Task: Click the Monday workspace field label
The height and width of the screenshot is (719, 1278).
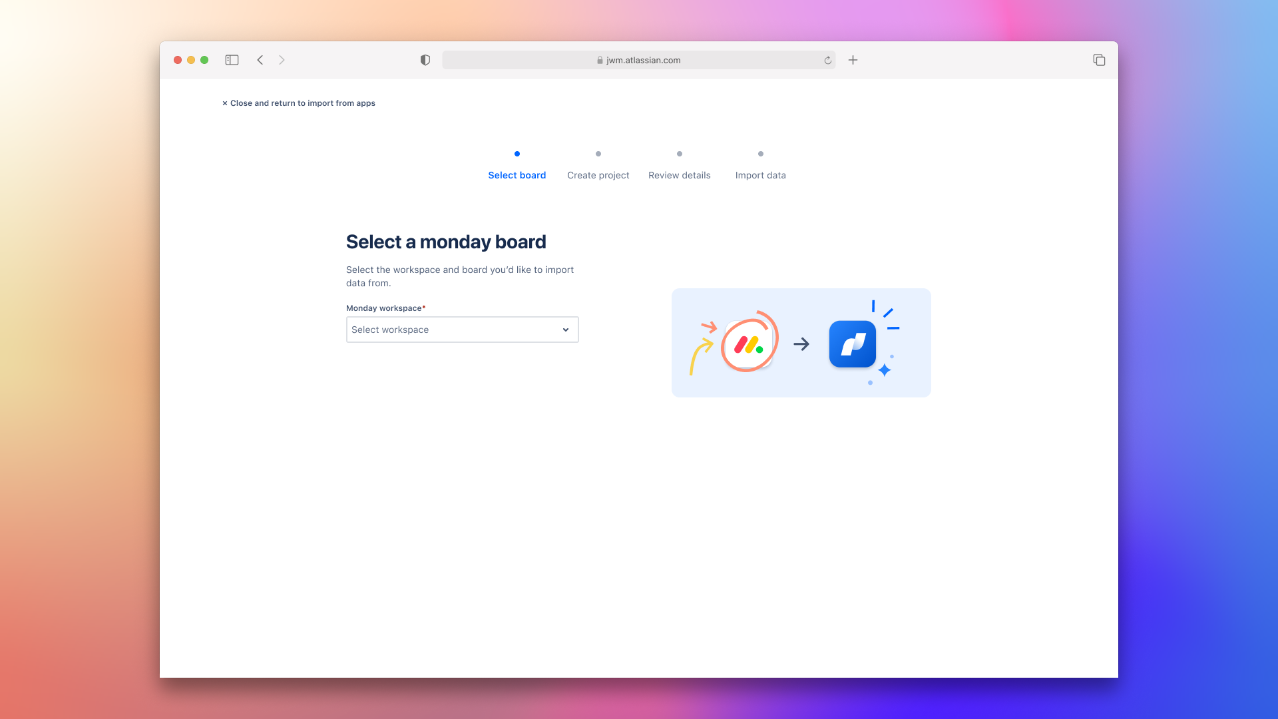Action: (385, 308)
